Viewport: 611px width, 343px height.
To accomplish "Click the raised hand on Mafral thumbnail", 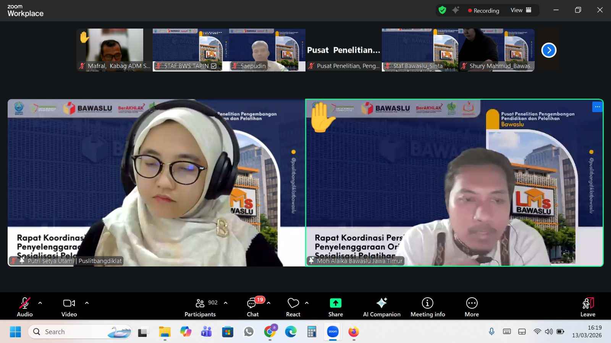I will (84, 37).
